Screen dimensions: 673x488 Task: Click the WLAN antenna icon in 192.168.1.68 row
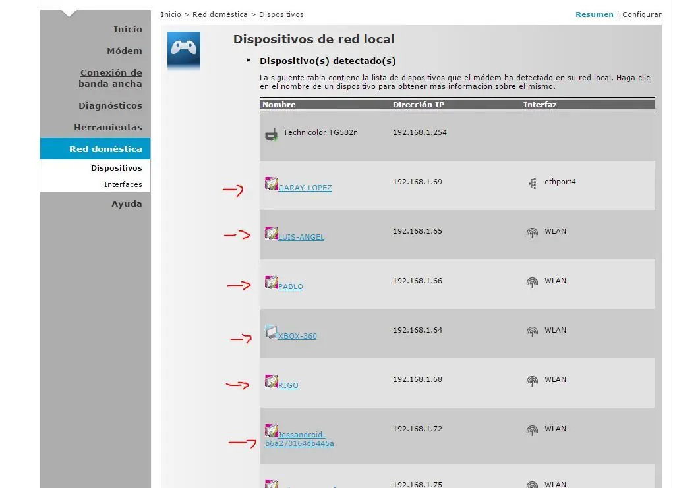point(532,381)
